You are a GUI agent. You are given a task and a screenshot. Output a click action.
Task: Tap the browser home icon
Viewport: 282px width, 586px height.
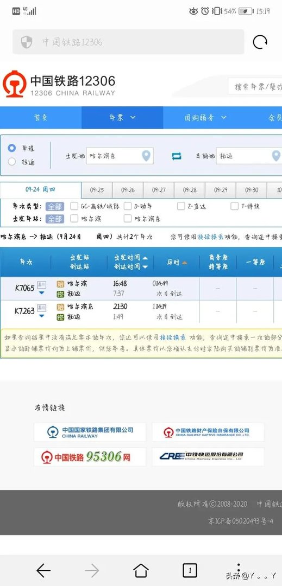coord(141,570)
